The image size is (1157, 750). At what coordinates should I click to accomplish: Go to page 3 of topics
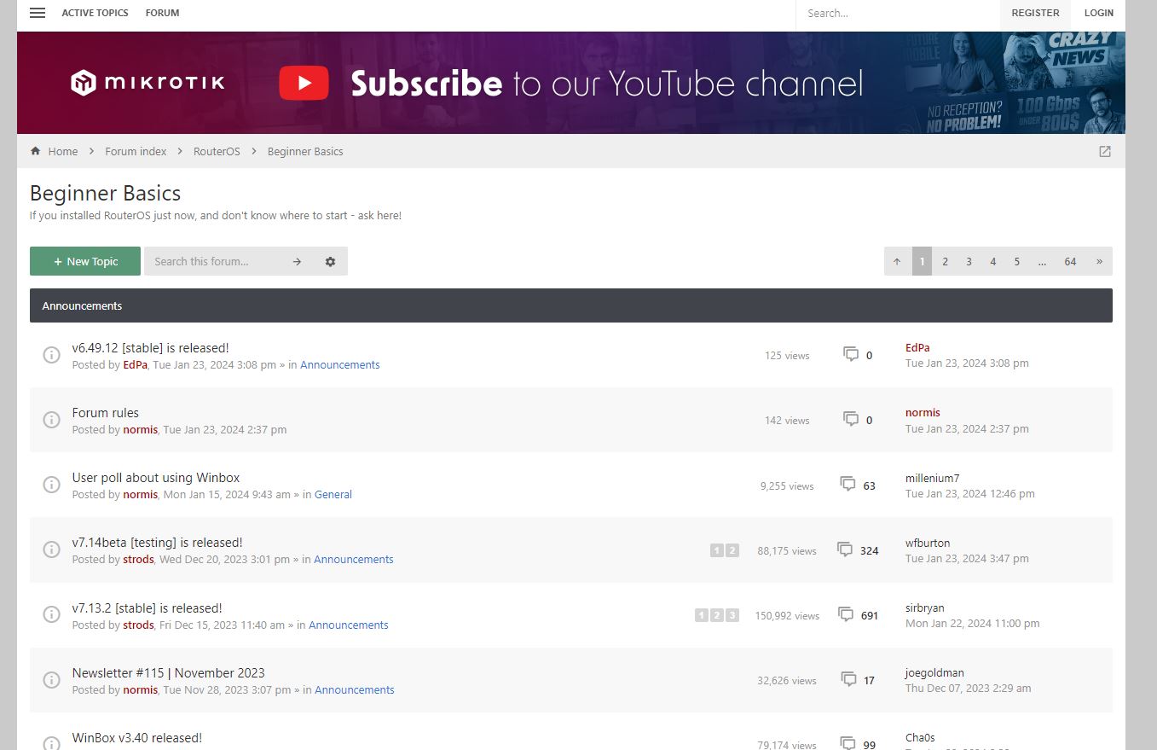[969, 261]
